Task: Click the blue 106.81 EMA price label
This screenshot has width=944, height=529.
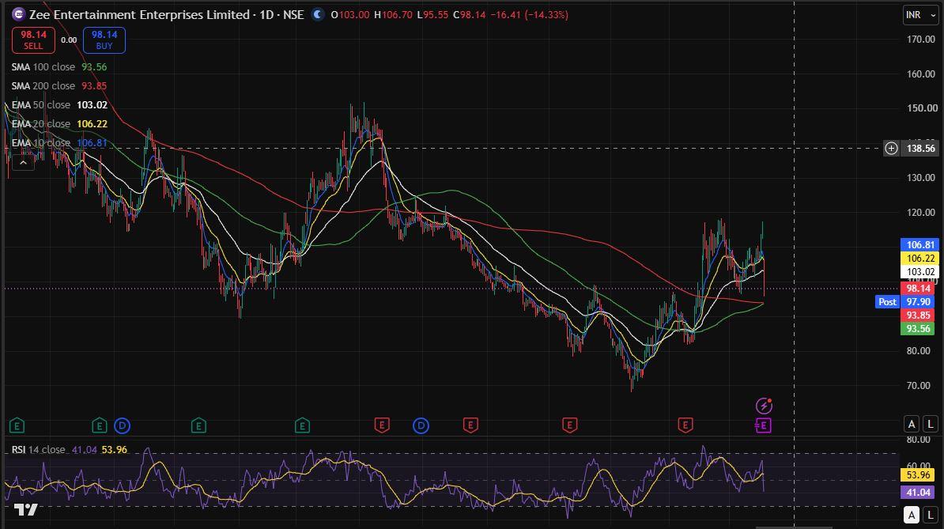Action: tap(920, 244)
